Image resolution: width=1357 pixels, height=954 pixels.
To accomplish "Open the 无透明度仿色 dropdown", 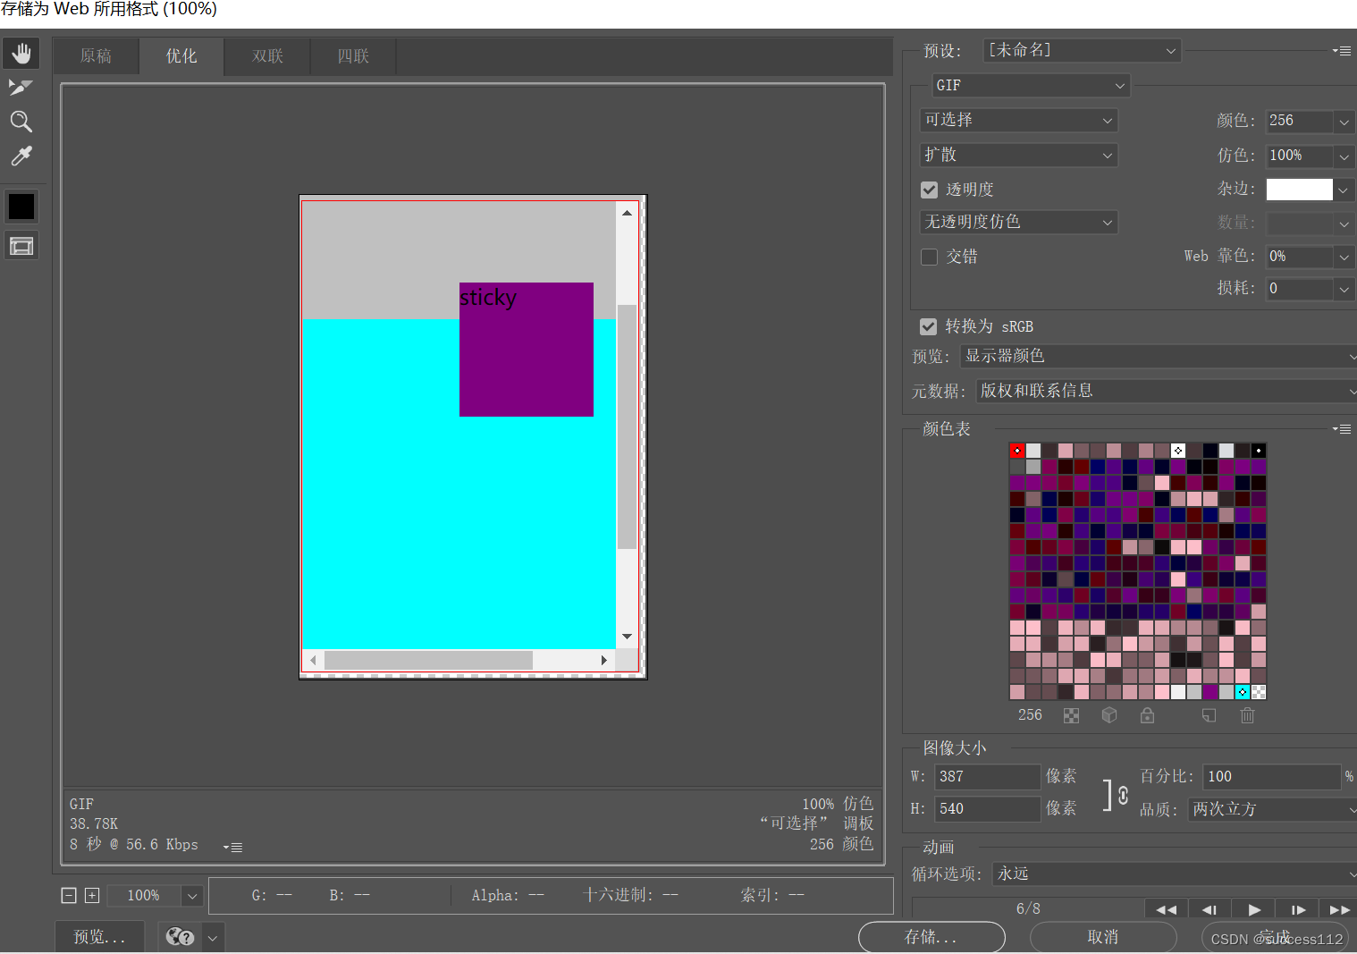I will pos(1018,222).
